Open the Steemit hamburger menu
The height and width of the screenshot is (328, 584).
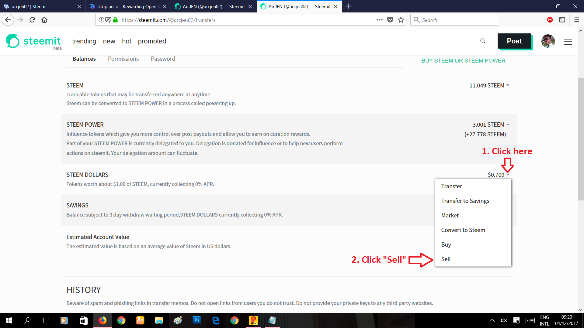pyautogui.click(x=568, y=42)
